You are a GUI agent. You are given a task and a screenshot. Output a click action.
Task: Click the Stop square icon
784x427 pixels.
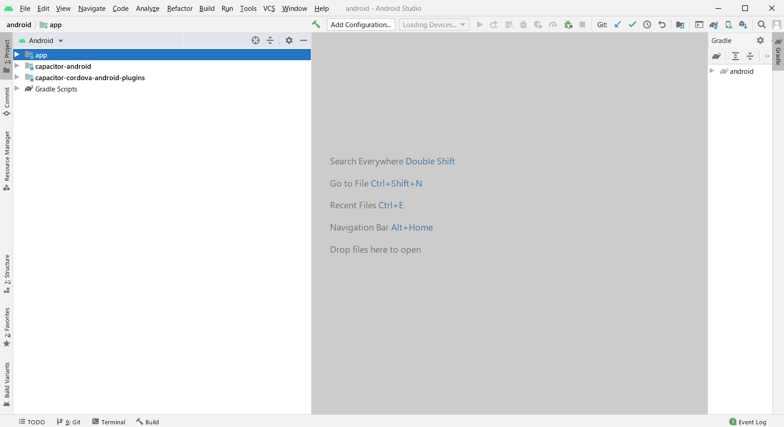[582, 24]
